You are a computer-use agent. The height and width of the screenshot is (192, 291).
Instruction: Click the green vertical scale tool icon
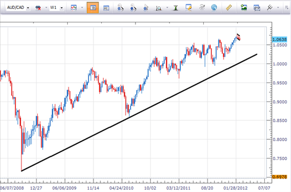pos(176,8)
